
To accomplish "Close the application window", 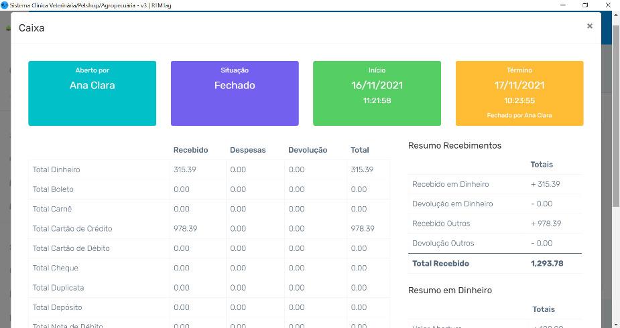I will pyautogui.click(x=609, y=5).
